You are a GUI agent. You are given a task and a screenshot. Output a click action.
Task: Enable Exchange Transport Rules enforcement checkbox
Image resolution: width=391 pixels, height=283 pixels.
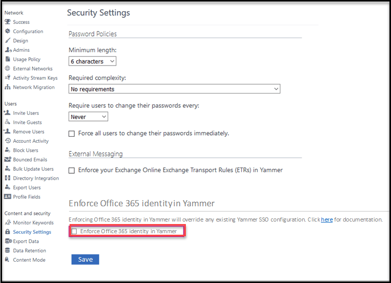coord(72,170)
